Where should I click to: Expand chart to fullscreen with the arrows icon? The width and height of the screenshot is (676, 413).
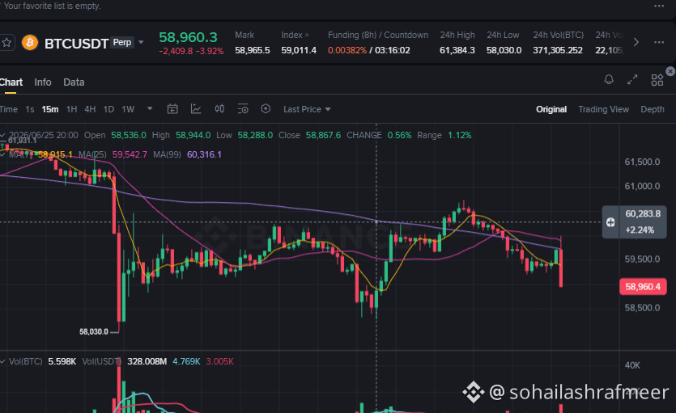tap(632, 79)
